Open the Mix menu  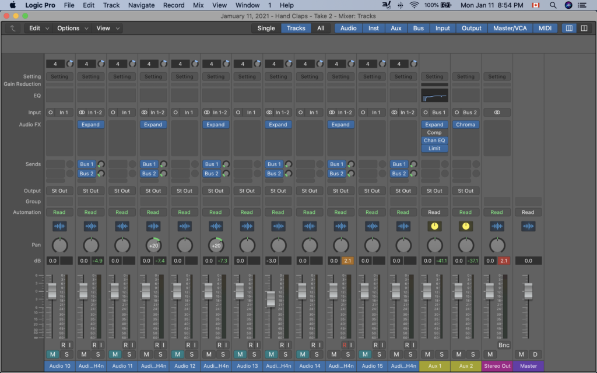pyautogui.click(x=198, y=5)
